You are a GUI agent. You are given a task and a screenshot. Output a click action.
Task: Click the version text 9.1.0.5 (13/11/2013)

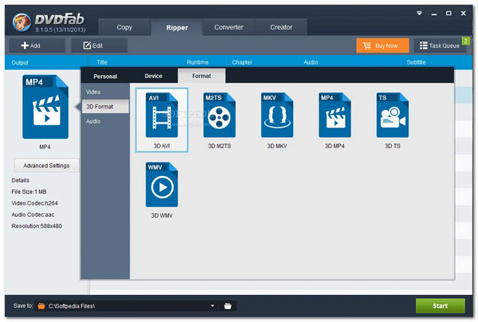[x=61, y=29]
